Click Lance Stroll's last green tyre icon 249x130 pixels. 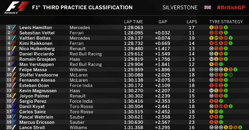coord(240,127)
